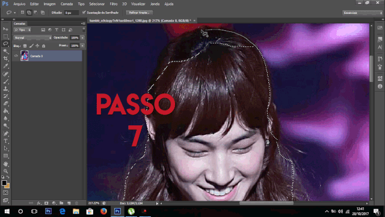The height and width of the screenshot is (217, 385).
Task: Open the Selecionar menu
Action: click(x=97, y=4)
